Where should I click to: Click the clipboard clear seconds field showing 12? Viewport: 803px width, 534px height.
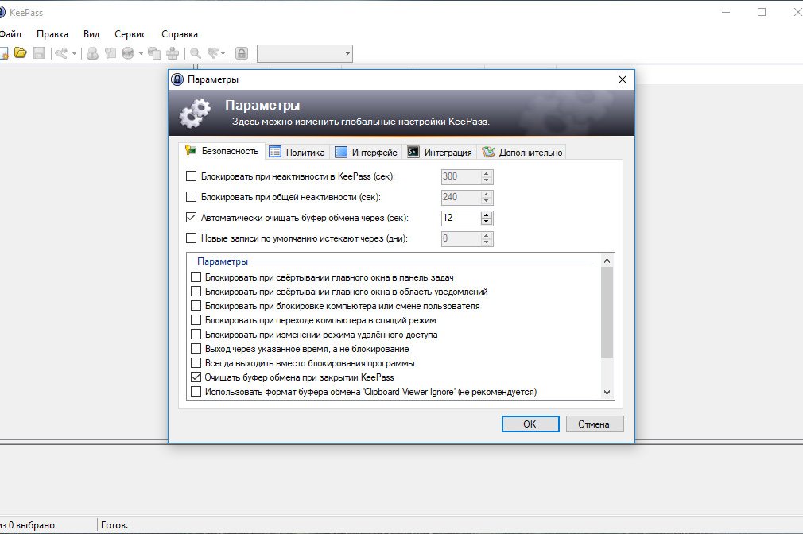pos(461,218)
